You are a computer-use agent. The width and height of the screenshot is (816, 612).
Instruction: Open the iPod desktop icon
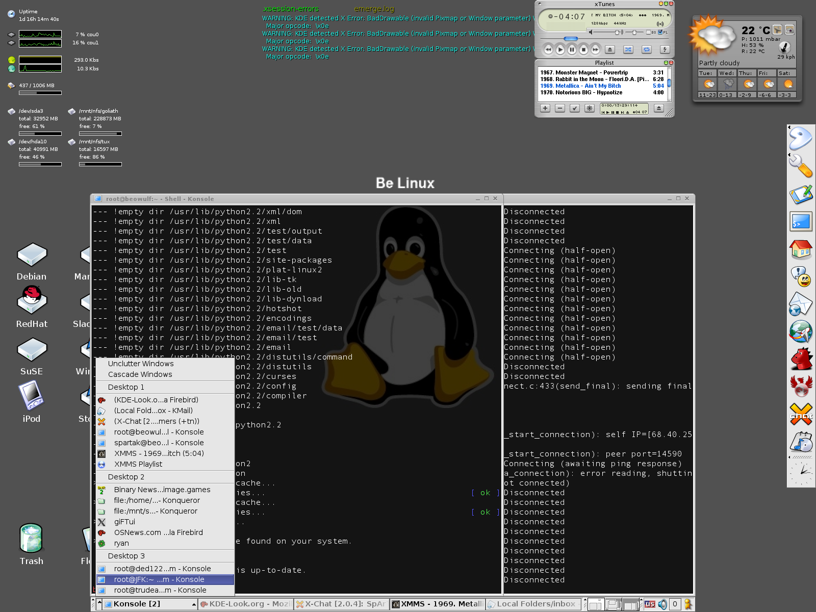pos(32,403)
